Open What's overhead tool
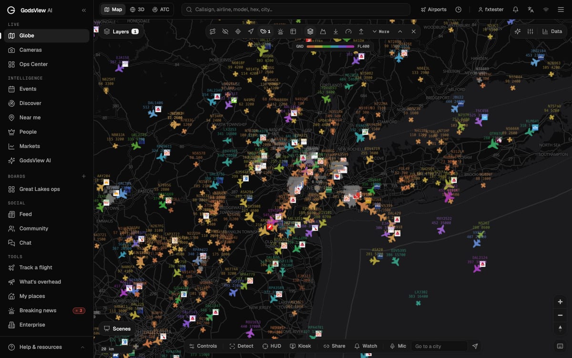 pos(47,282)
